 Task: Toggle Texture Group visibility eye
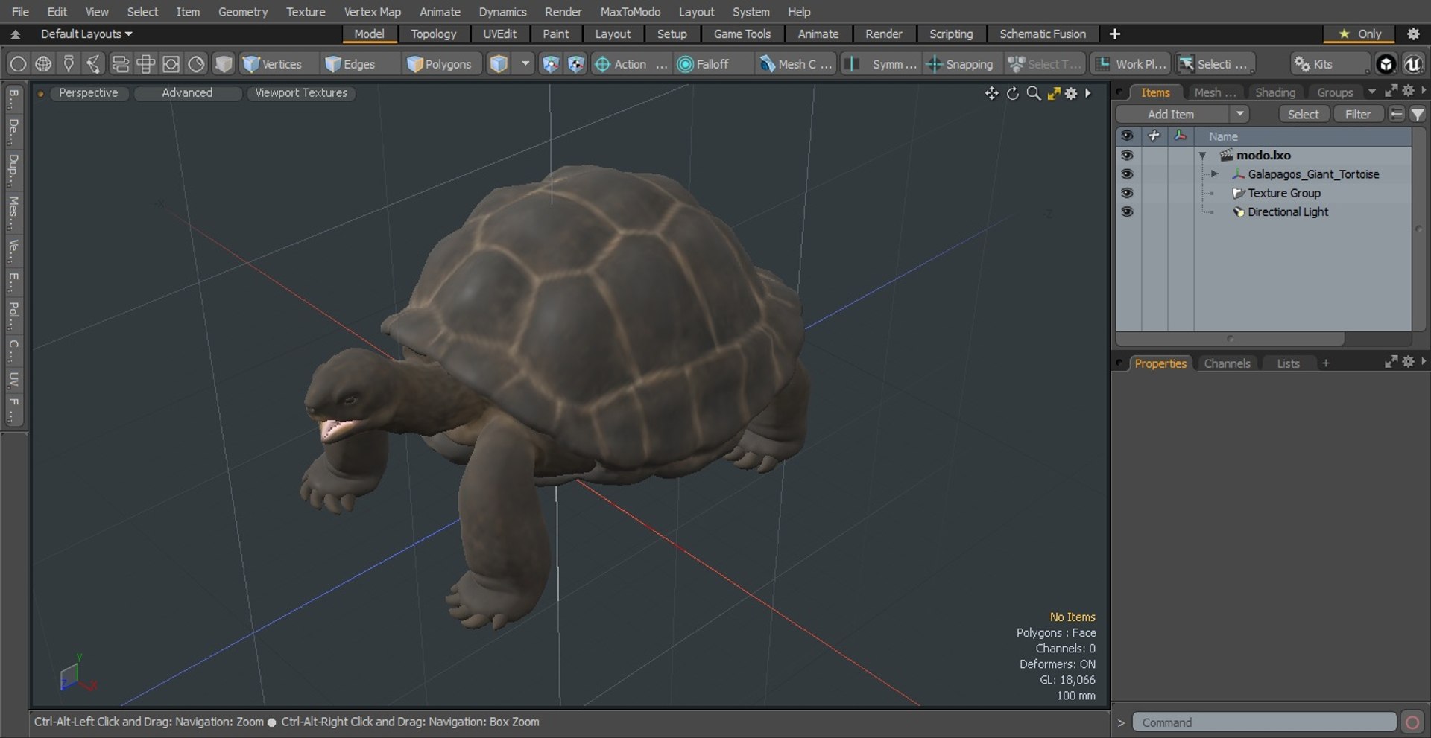[x=1127, y=192]
